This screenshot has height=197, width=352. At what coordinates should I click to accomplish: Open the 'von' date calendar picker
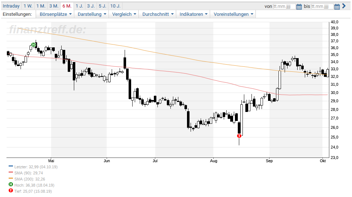pos(299,6)
